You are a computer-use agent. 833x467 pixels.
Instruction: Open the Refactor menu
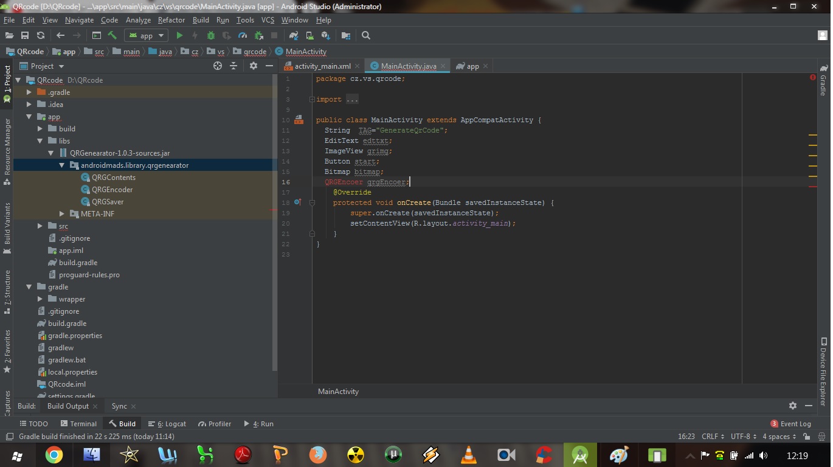(171, 20)
